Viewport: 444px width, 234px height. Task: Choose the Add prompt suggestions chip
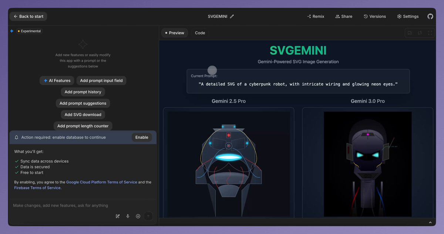83,103
